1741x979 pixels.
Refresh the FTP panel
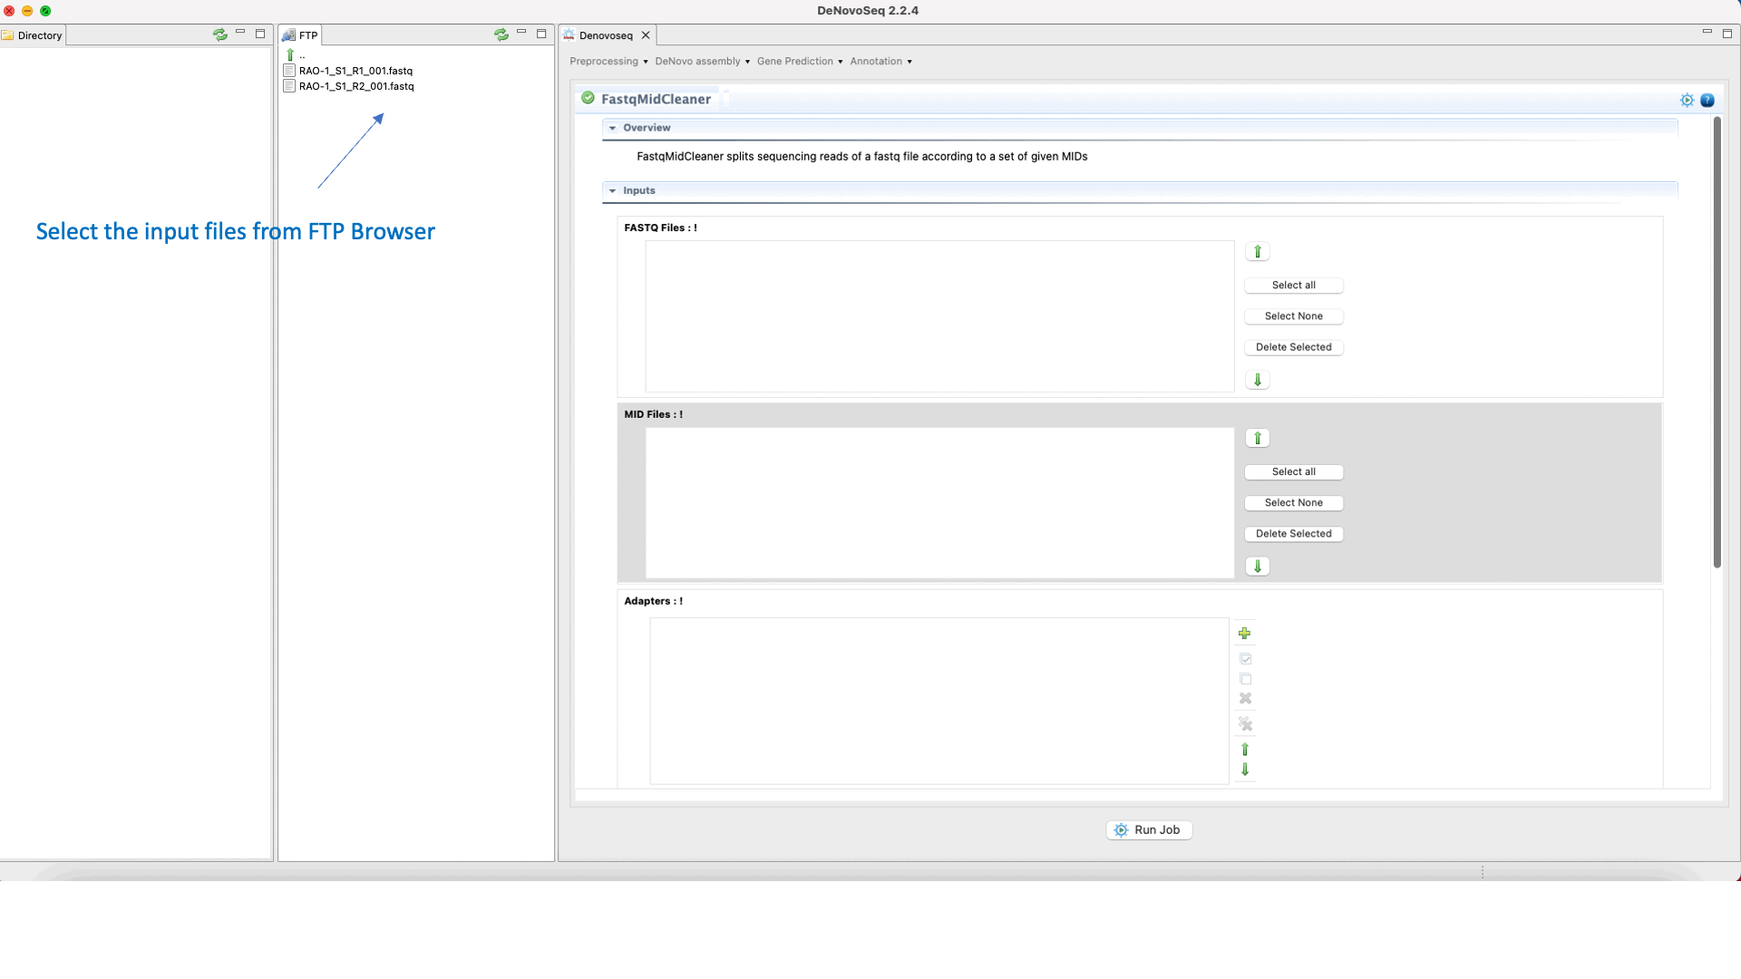pos(501,34)
